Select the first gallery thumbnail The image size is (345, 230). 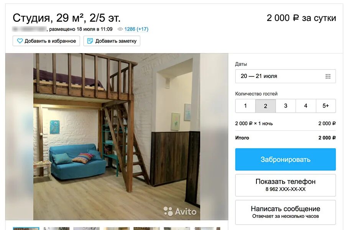[26, 229]
